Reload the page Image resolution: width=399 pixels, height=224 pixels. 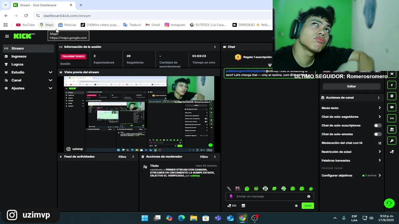click(26, 16)
